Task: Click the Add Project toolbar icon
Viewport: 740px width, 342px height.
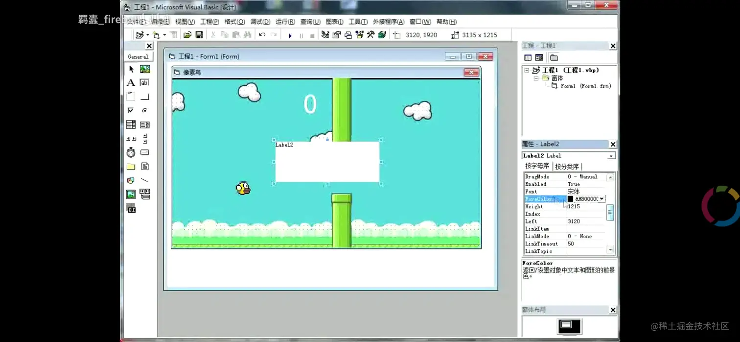Action: (140, 35)
